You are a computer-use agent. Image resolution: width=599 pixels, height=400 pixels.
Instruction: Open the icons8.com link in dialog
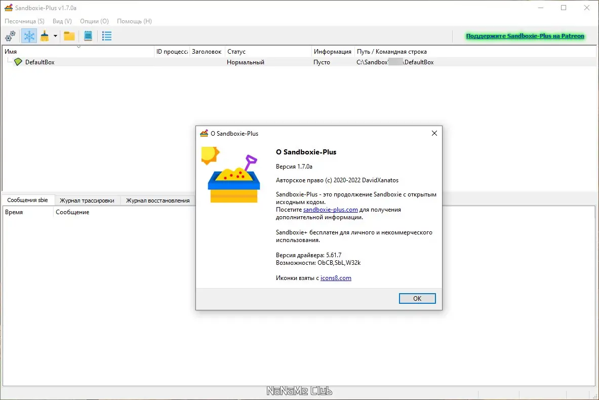pyautogui.click(x=336, y=278)
